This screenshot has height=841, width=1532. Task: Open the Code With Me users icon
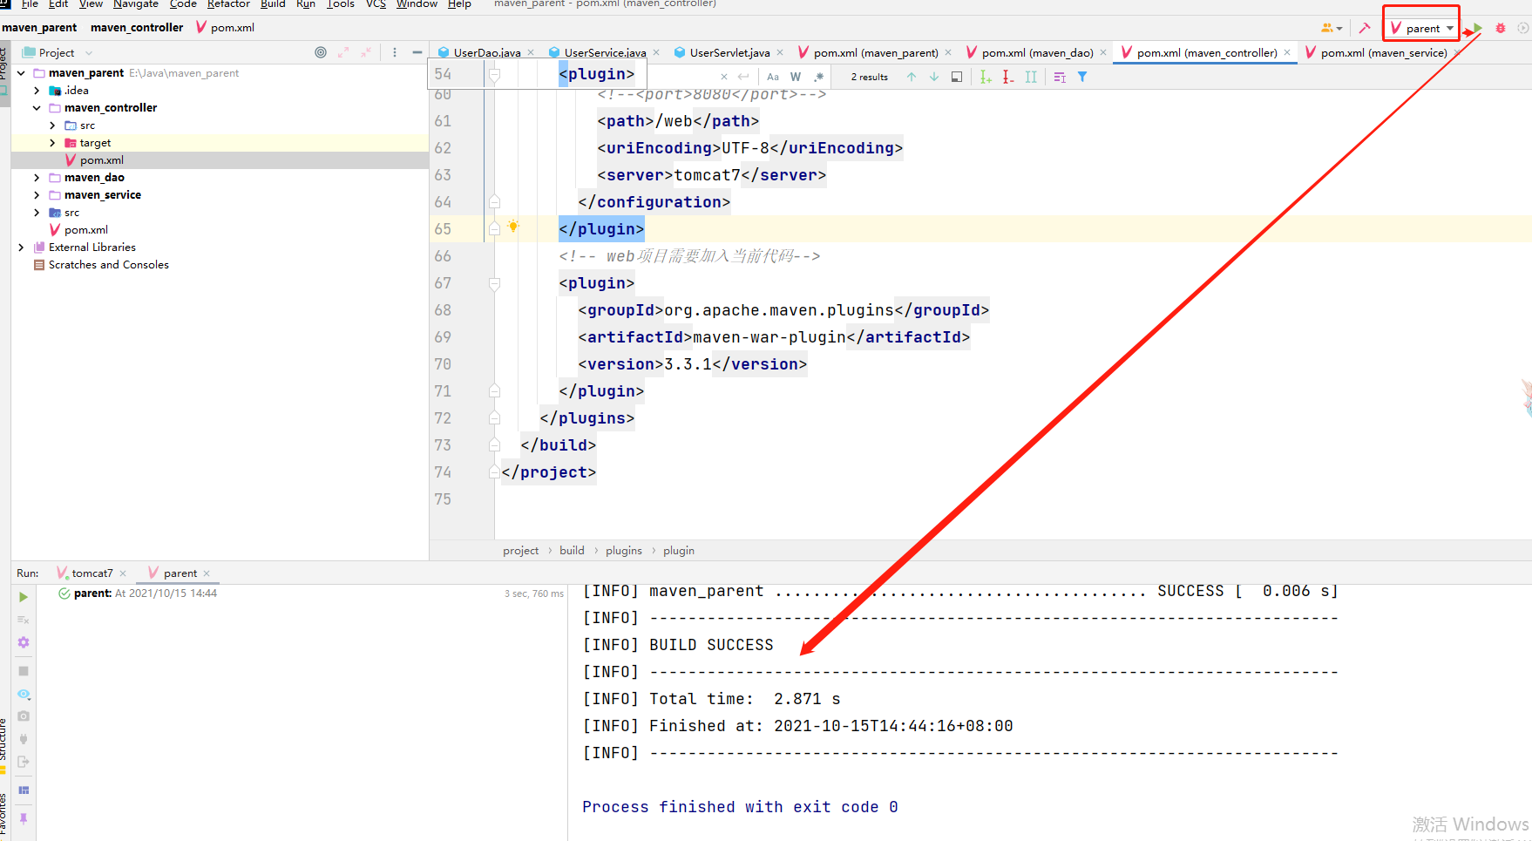1331,28
